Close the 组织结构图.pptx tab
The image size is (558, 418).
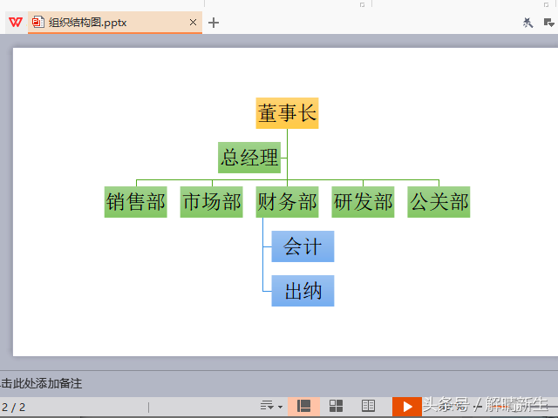[x=193, y=23]
